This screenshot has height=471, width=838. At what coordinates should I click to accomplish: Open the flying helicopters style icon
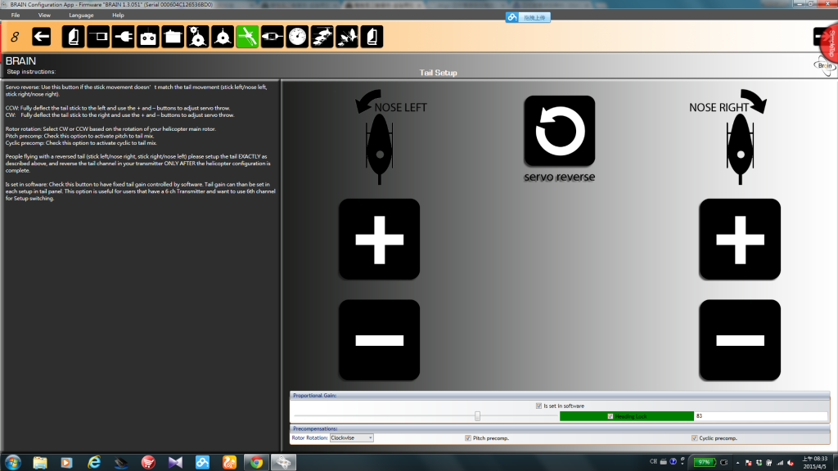[x=322, y=37]
